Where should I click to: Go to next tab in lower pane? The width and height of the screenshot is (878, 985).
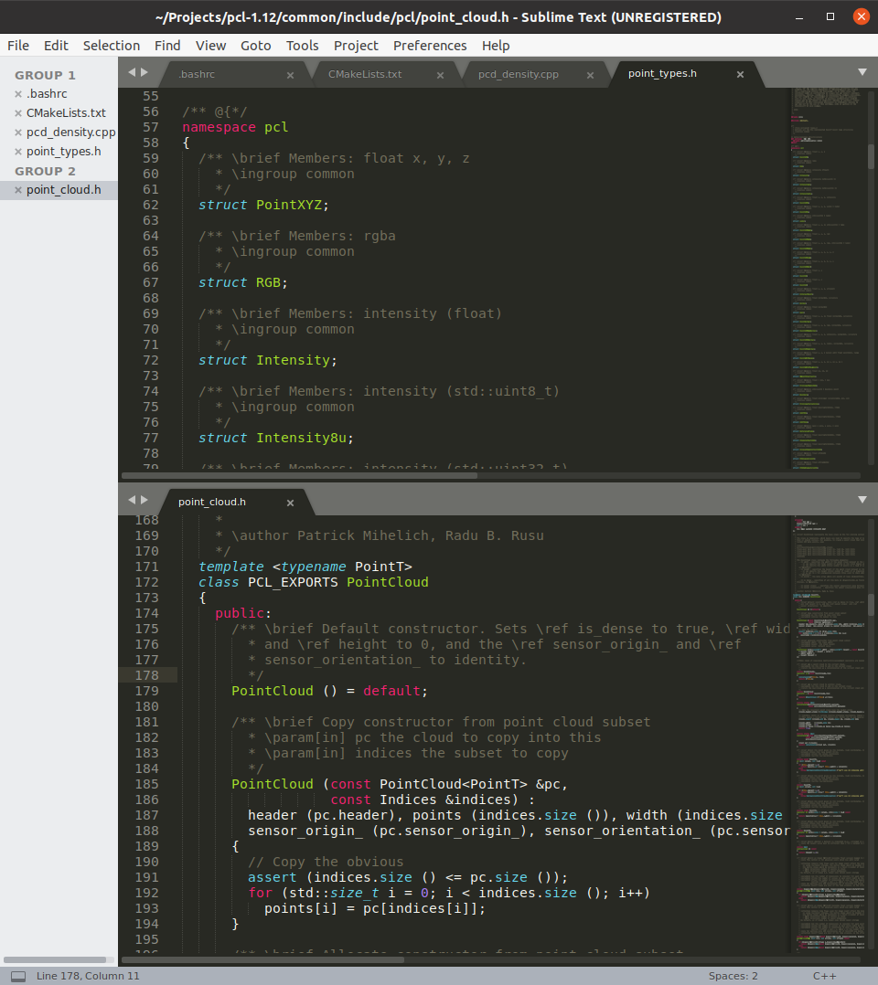tap(145, 500)
